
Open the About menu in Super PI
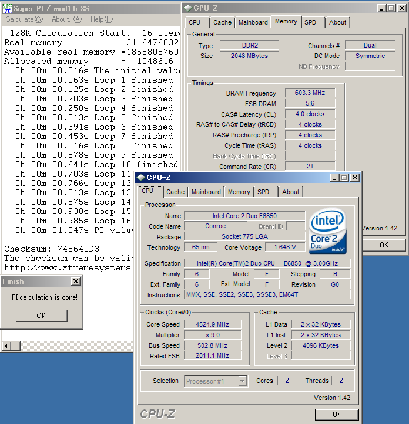66,19
